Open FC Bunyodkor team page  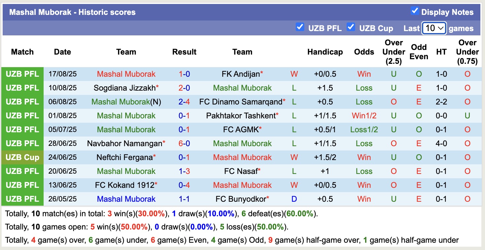[241, 199]
